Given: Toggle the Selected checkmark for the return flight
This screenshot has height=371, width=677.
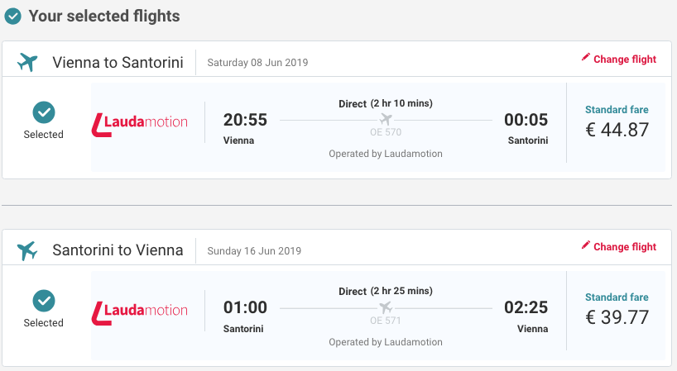Looking at the screenshot, I should (x=43, y=300).
